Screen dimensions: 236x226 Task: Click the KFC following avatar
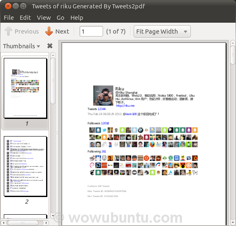176,158
